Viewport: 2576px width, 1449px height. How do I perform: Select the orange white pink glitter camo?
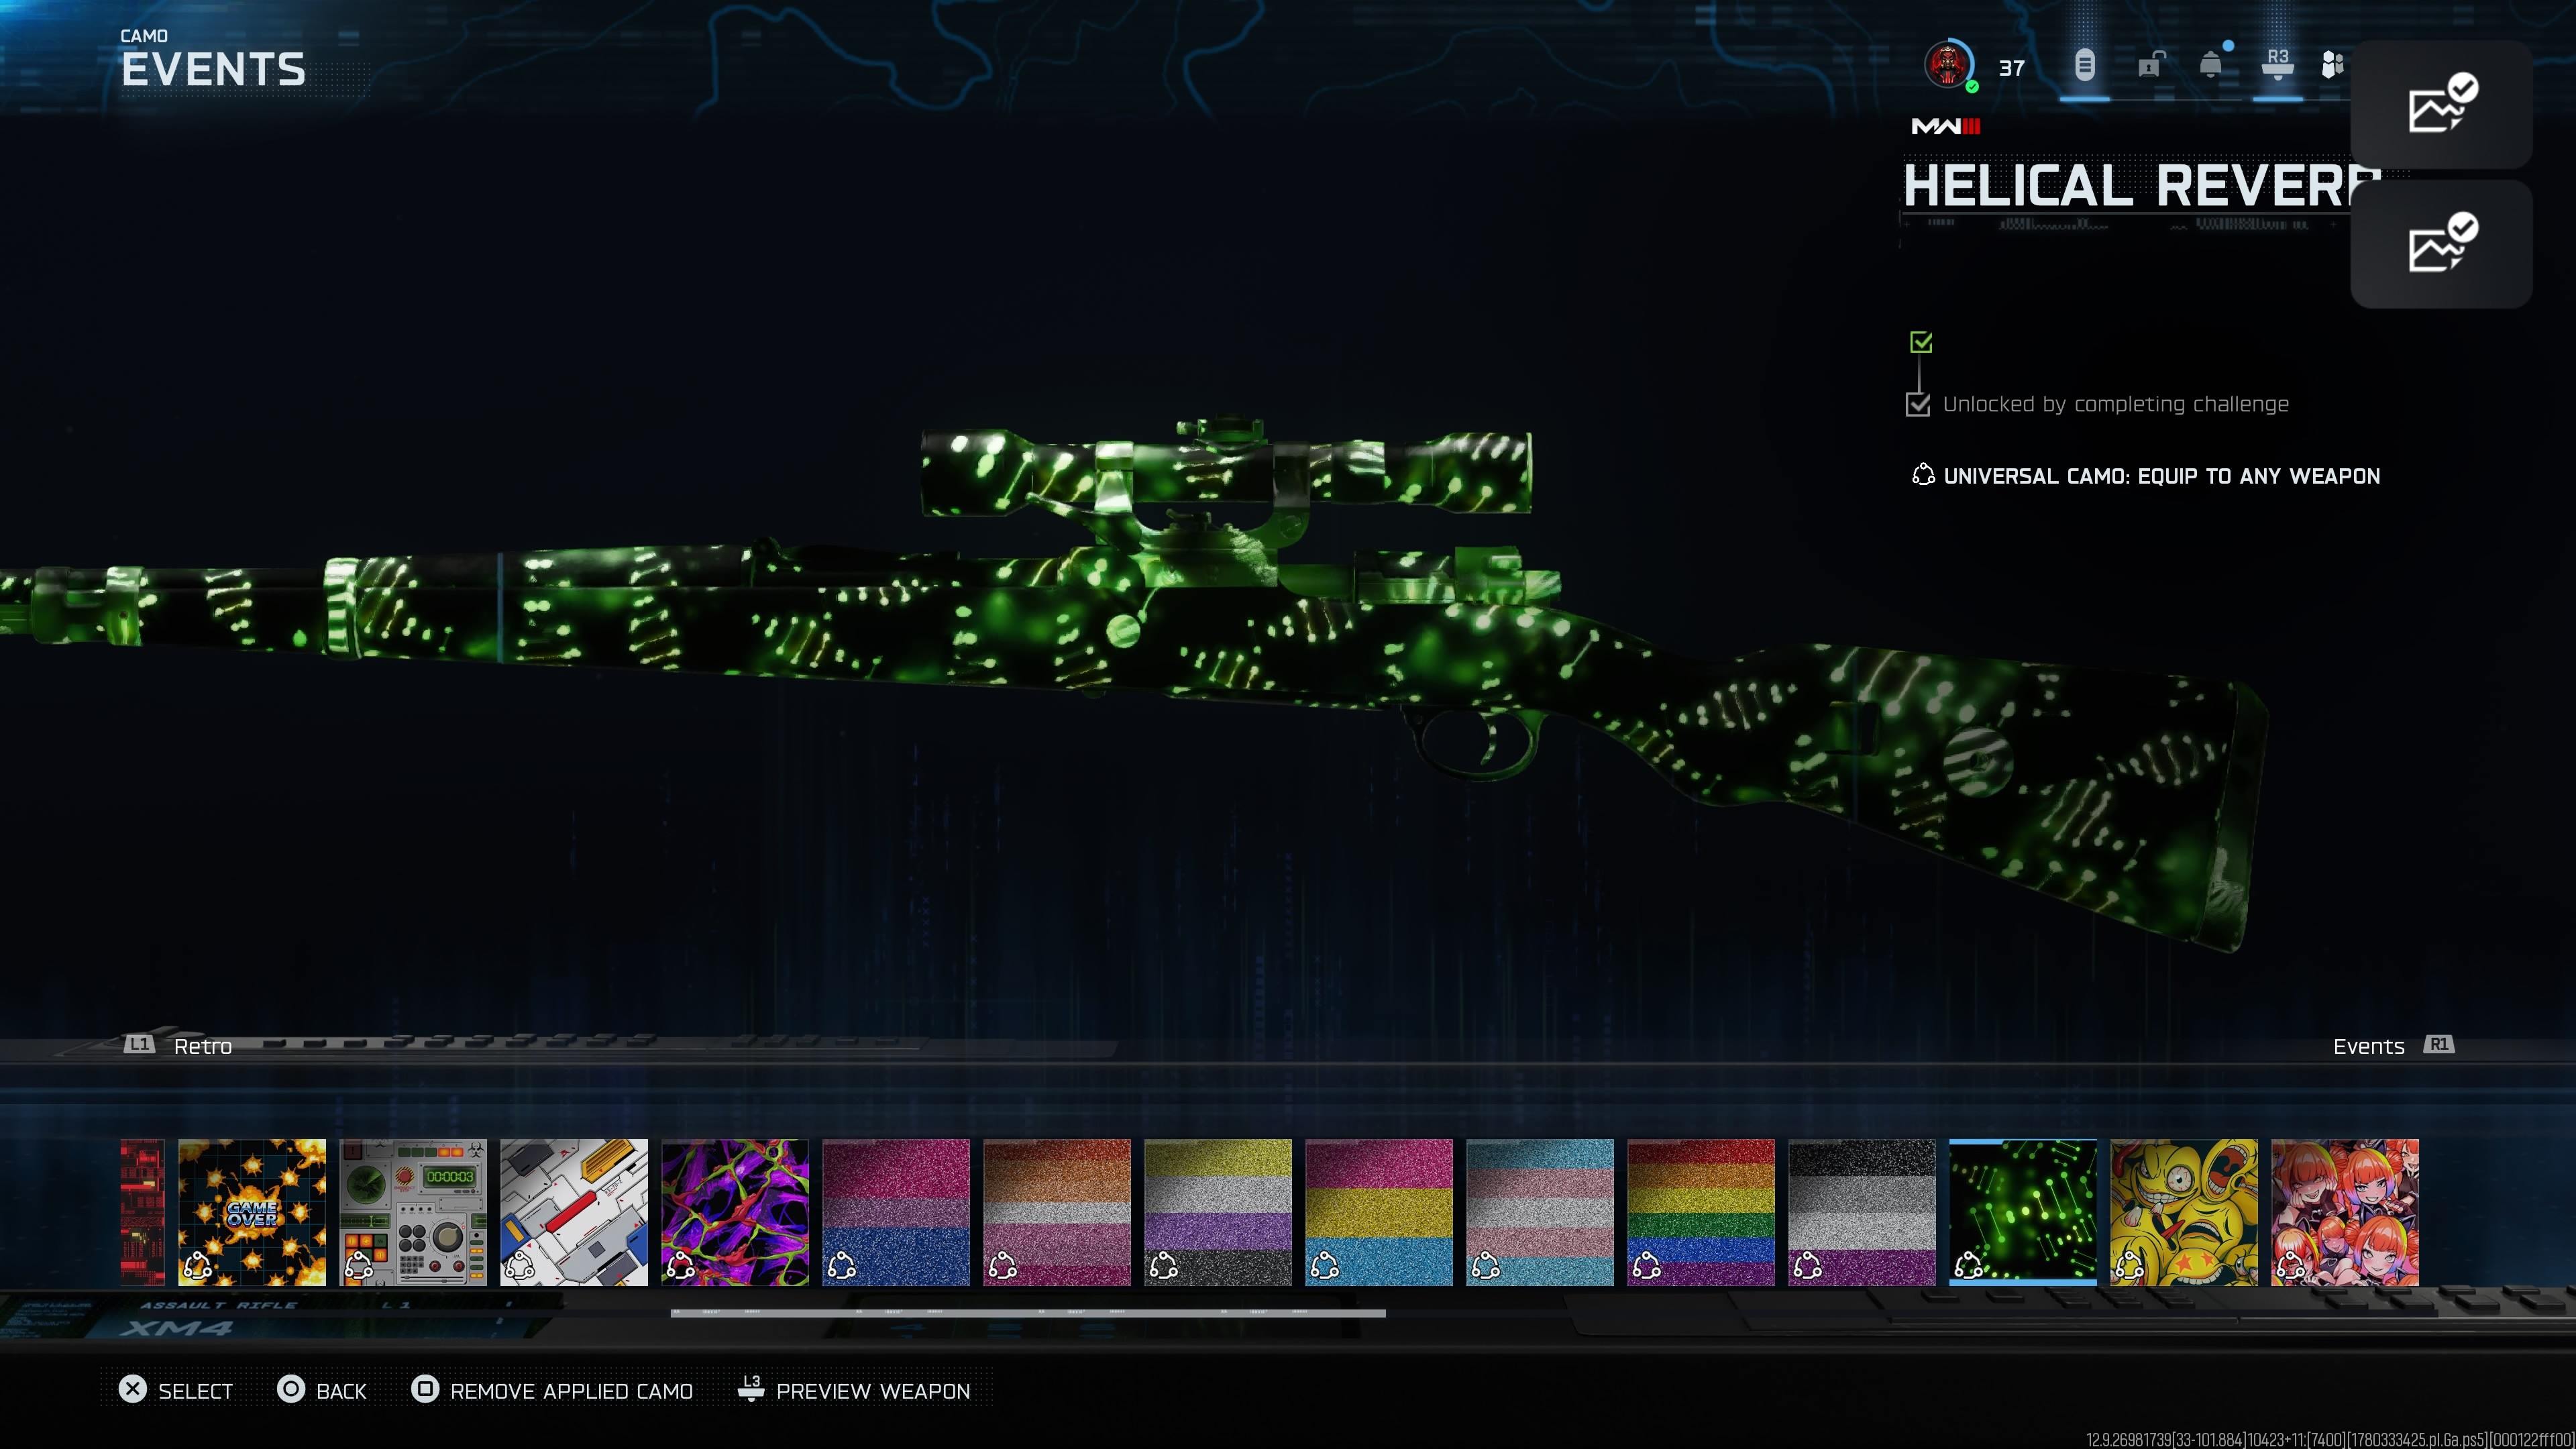[1057, 1212]
